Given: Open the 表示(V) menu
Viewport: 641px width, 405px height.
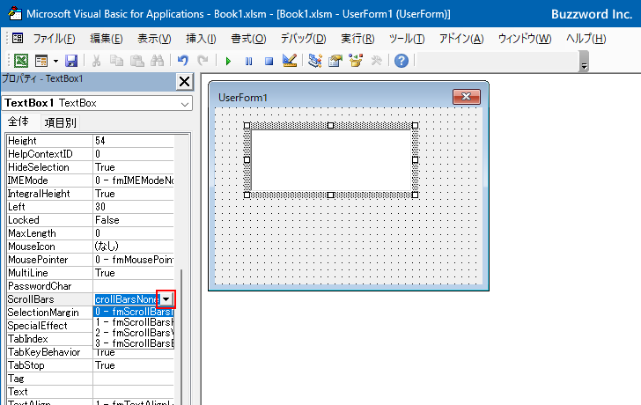Looking at the screenshot, I should coord(154,39).
